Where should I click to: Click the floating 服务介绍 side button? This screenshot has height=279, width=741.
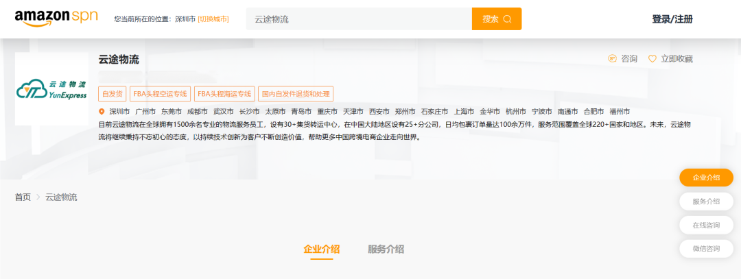click(706, 201)
